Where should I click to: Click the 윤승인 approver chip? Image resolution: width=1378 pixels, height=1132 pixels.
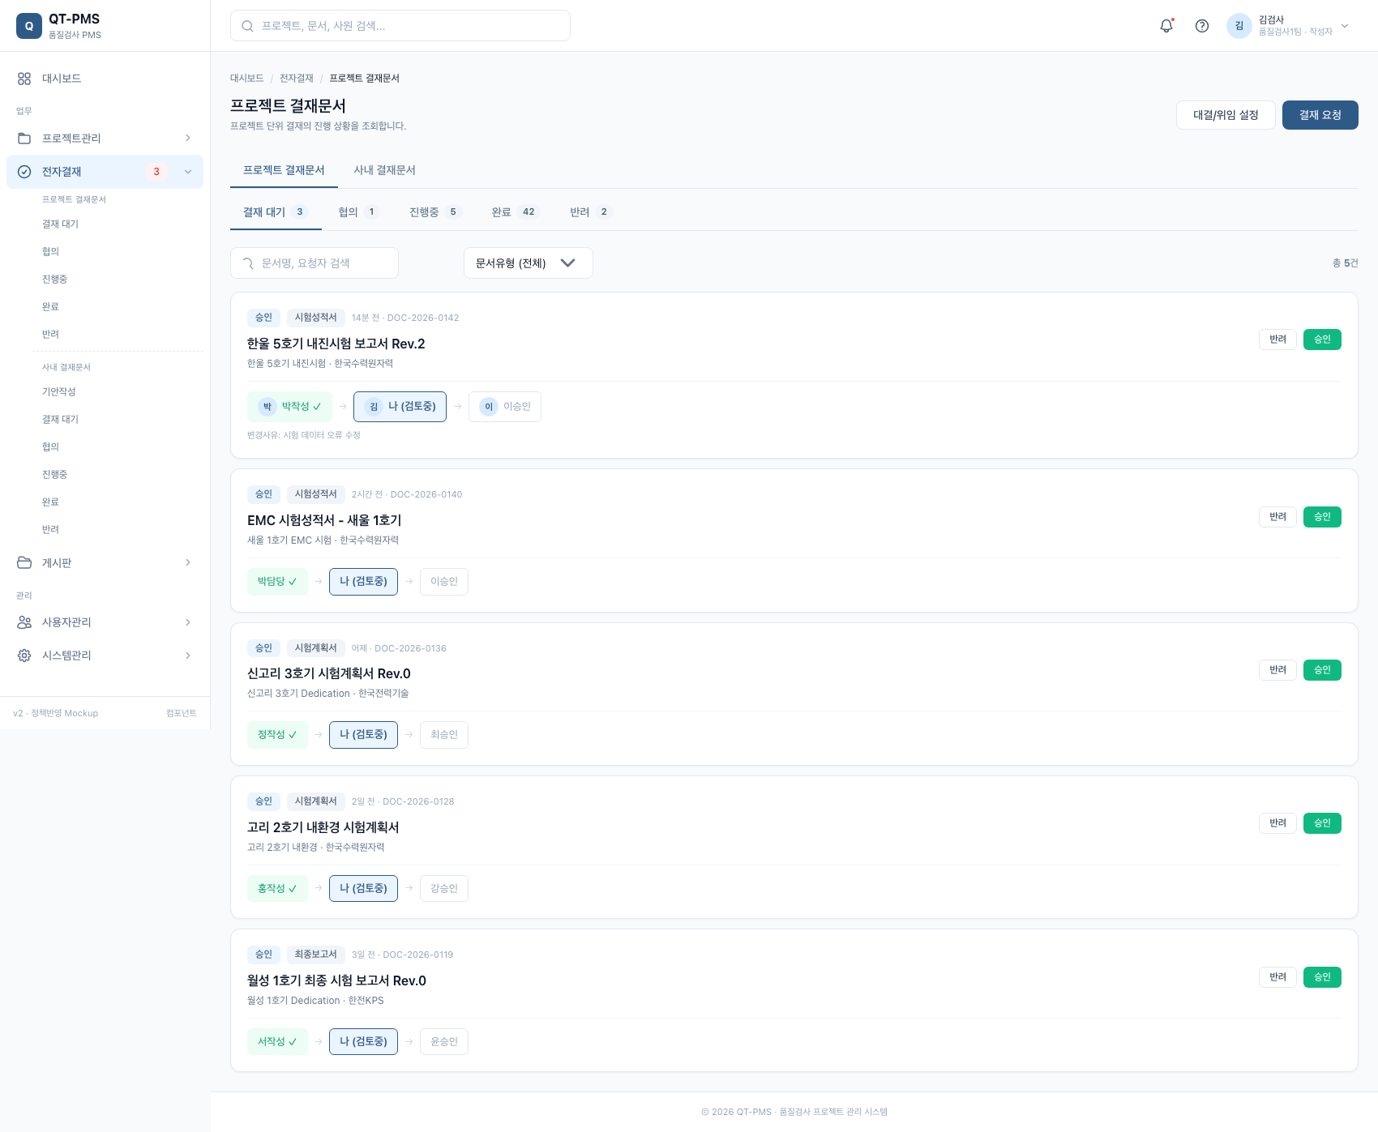click(444, 1042)
